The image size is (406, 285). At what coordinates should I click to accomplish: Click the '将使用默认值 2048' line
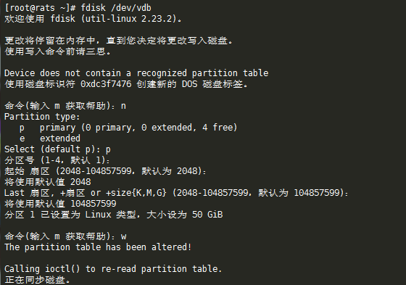pyautogui.click(x=48, y=182)
